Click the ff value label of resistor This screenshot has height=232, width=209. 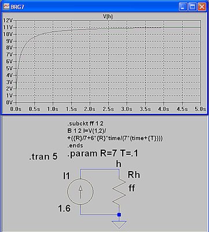click(x=131, y=188)
